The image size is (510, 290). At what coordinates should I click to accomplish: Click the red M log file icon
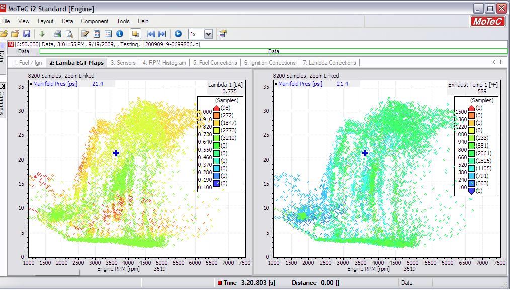(11, 44)
